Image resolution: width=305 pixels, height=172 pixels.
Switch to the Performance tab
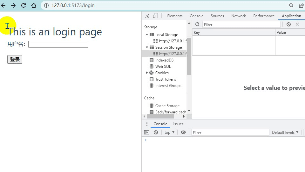click(264, 16)
